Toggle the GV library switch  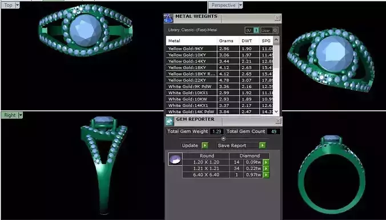[252, 30]
